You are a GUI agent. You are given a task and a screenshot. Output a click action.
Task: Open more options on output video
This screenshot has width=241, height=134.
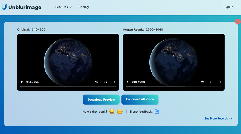click(220, 82)
